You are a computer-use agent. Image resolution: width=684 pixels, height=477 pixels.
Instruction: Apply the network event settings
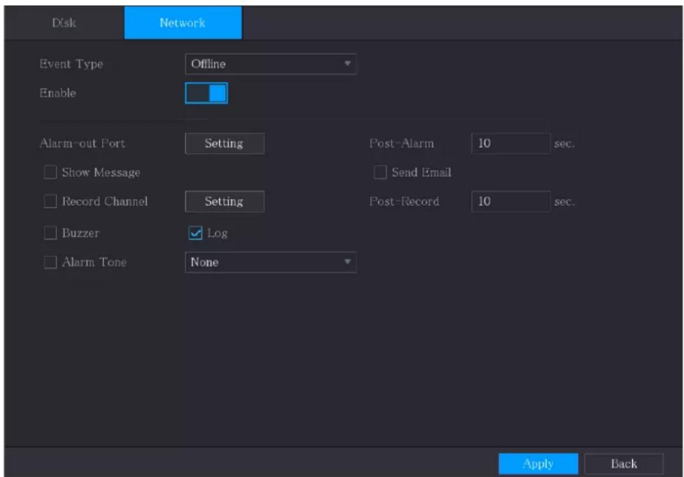point(538,463)
